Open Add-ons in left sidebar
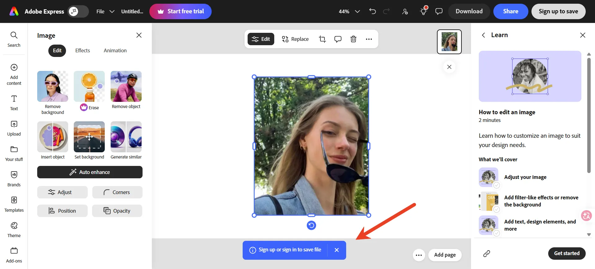 tap(14, 255)
